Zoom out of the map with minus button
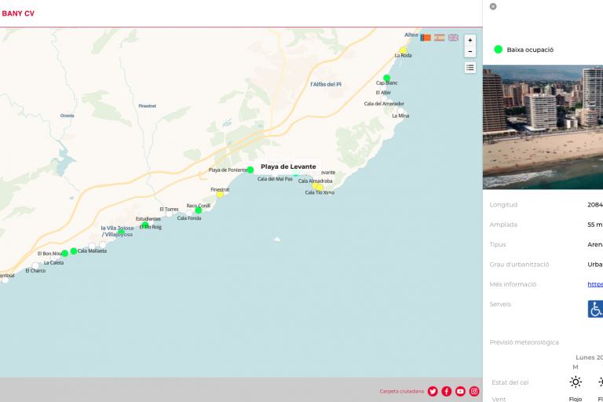This screenshot has width=603, height=402. tap(470, 52)
